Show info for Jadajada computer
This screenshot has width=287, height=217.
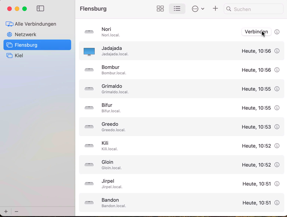[x=277, y=51]
